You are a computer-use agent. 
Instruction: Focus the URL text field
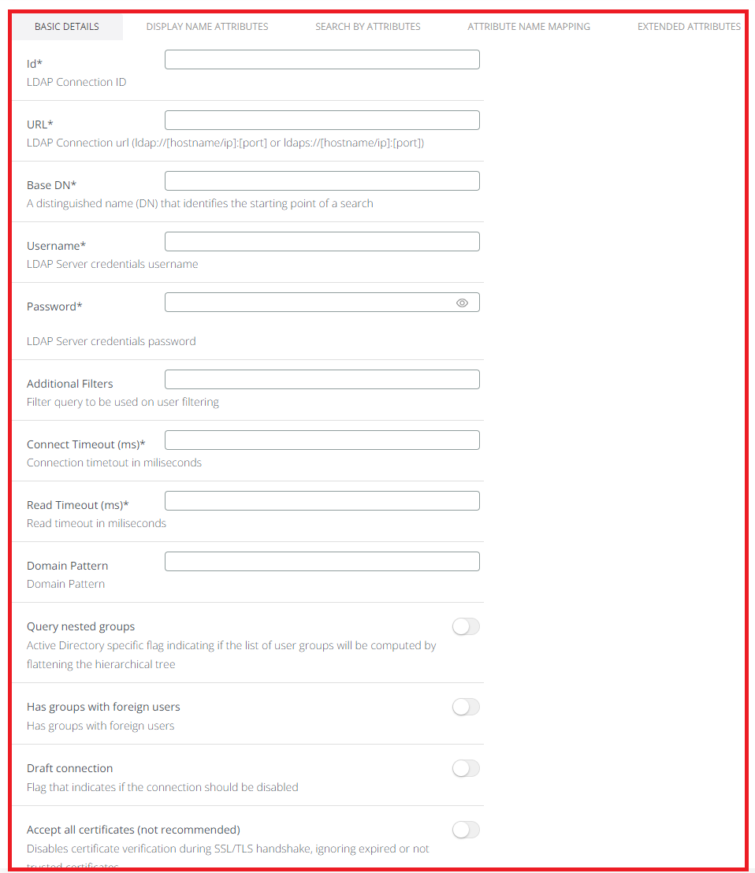point(322,121)
